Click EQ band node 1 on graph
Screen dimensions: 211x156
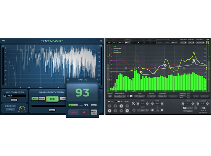point(126,68)
